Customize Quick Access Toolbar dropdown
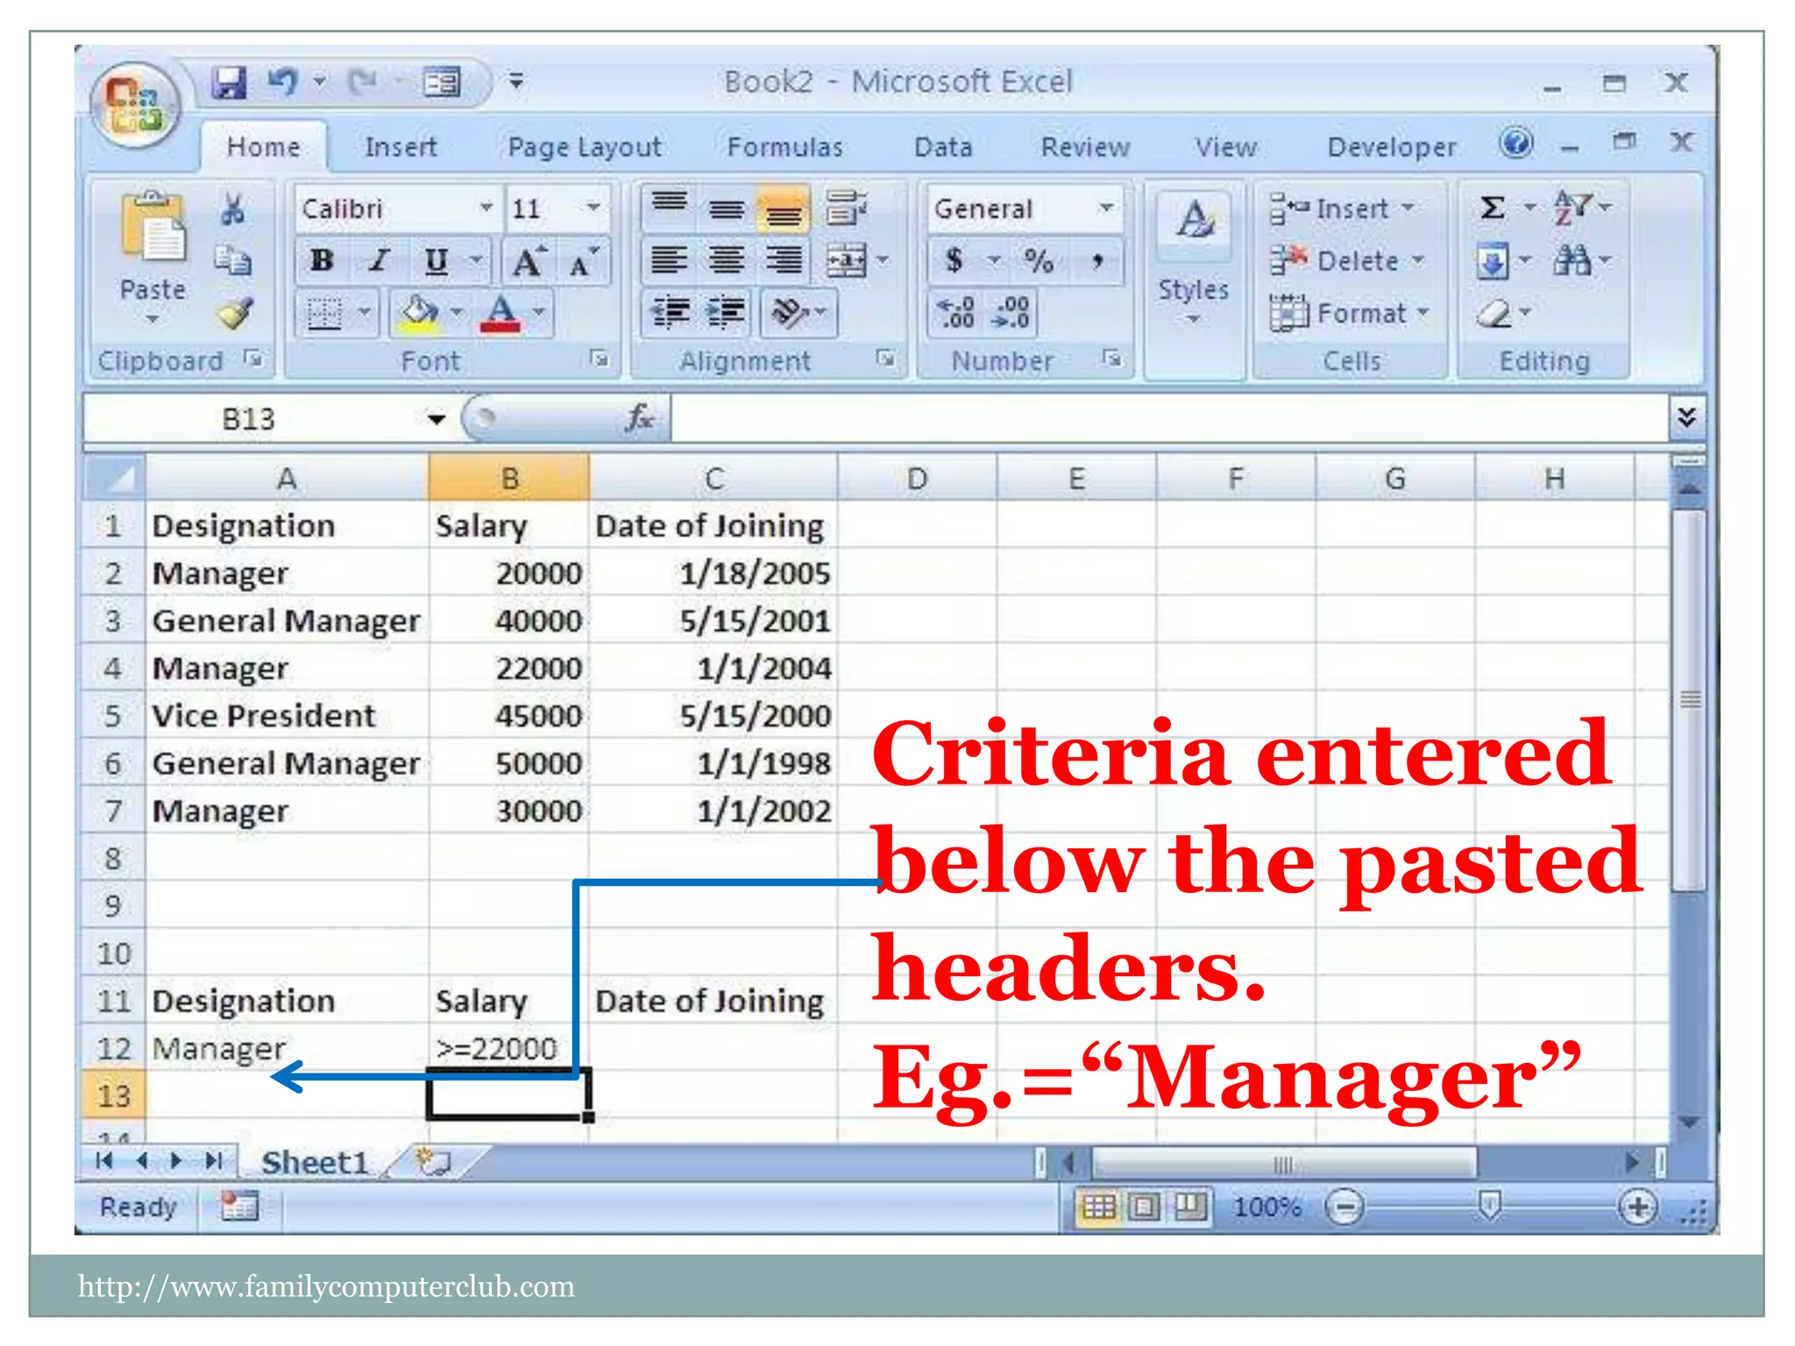Viewport: 1795px width, 1346px height. click(x=516, y=81)
